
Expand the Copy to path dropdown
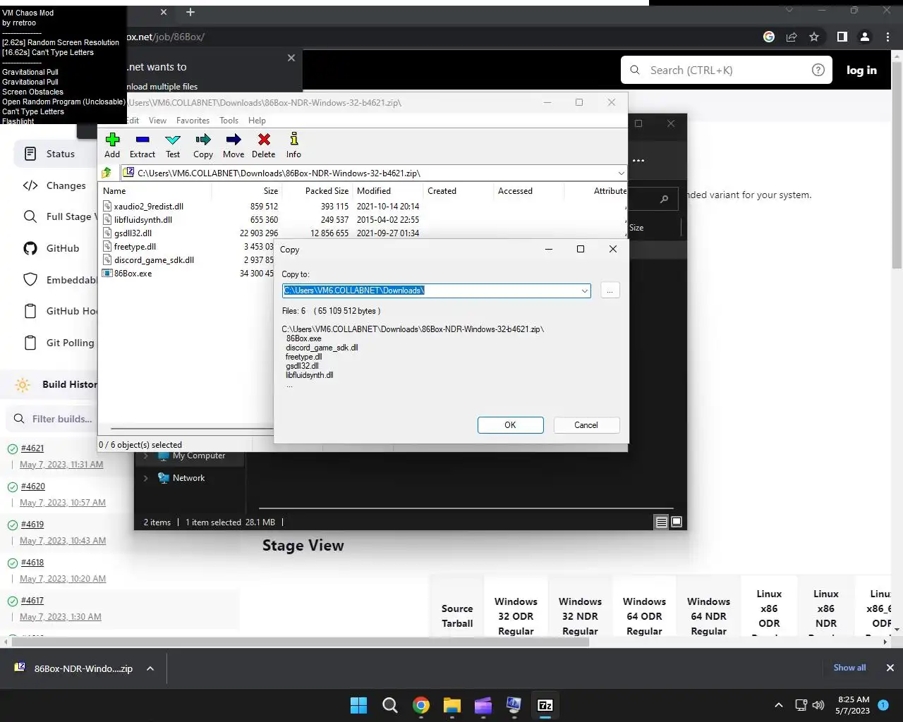[584, 290]
